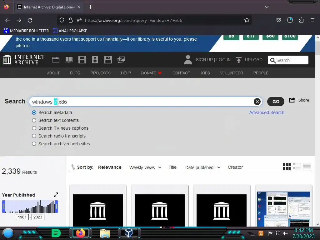The width and height of the screenshot is (320, 240).
Task: Click the GO search button
Action: pos(276,102)
